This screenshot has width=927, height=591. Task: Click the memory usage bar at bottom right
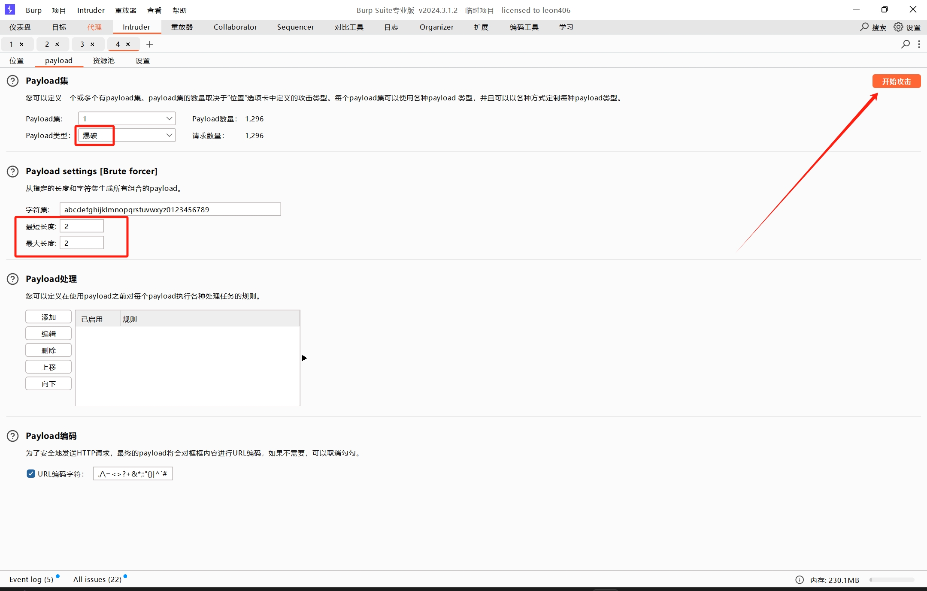(x=892, y=580)
